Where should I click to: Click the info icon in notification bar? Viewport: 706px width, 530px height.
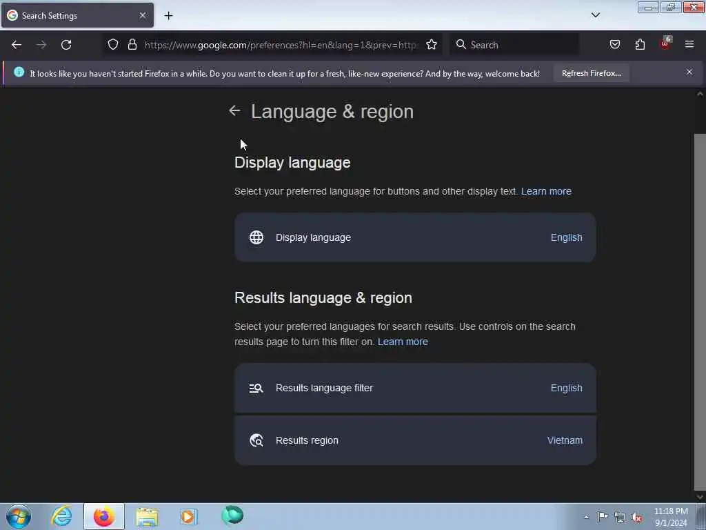[x=19, y=72]
